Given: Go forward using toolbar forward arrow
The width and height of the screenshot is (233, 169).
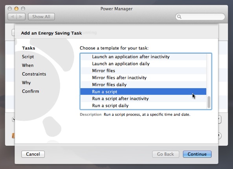Looking at the screenshot, I should 21,17.
